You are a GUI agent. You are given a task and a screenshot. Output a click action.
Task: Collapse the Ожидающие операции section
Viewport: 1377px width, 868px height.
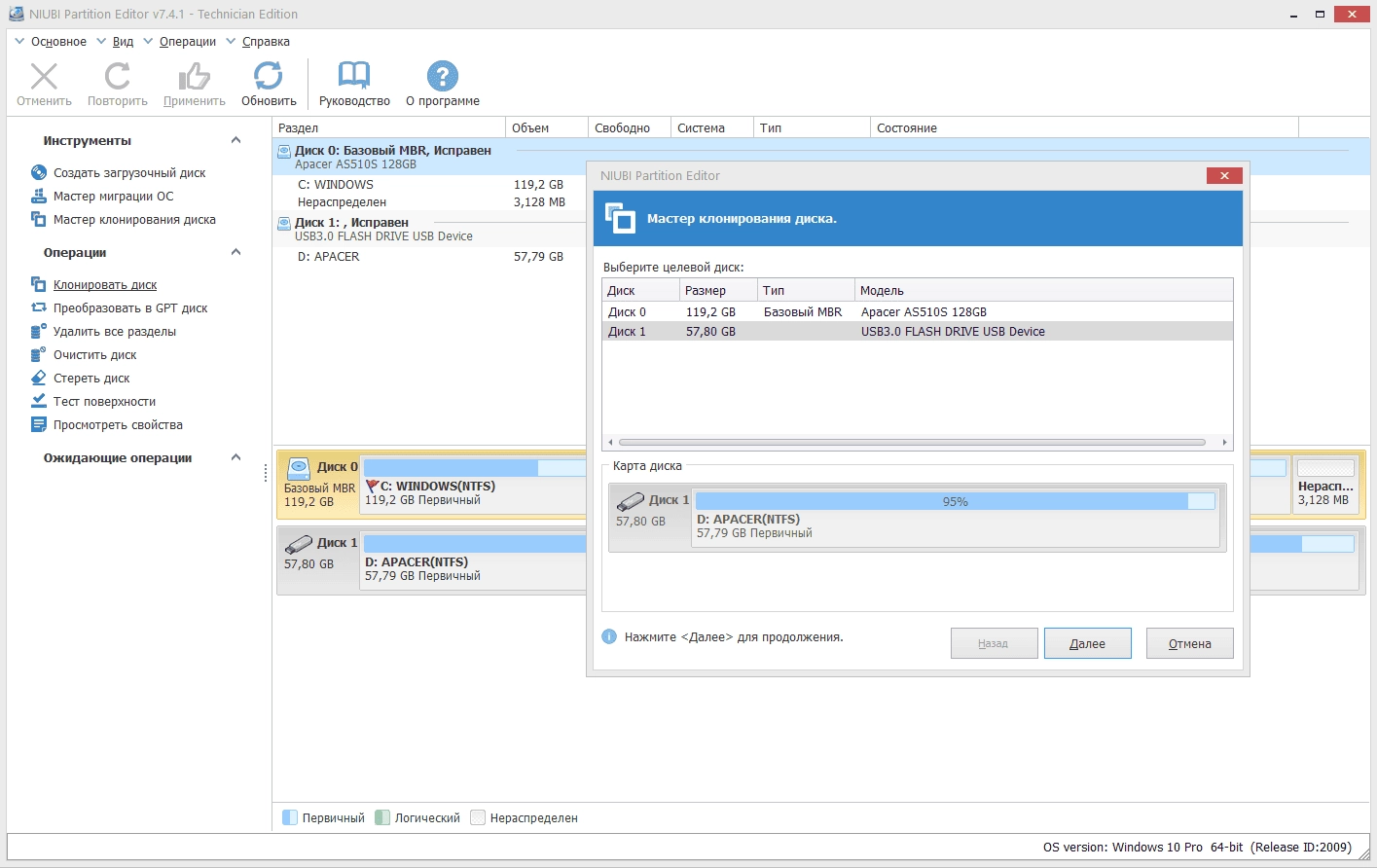[236, 457]
